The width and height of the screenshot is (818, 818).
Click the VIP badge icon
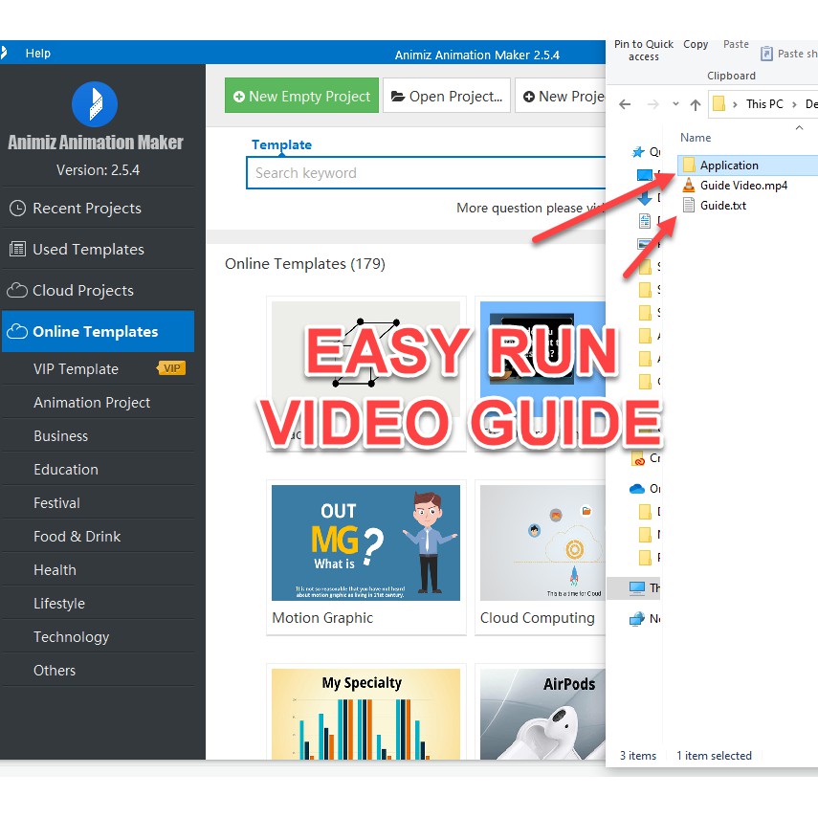171,369
